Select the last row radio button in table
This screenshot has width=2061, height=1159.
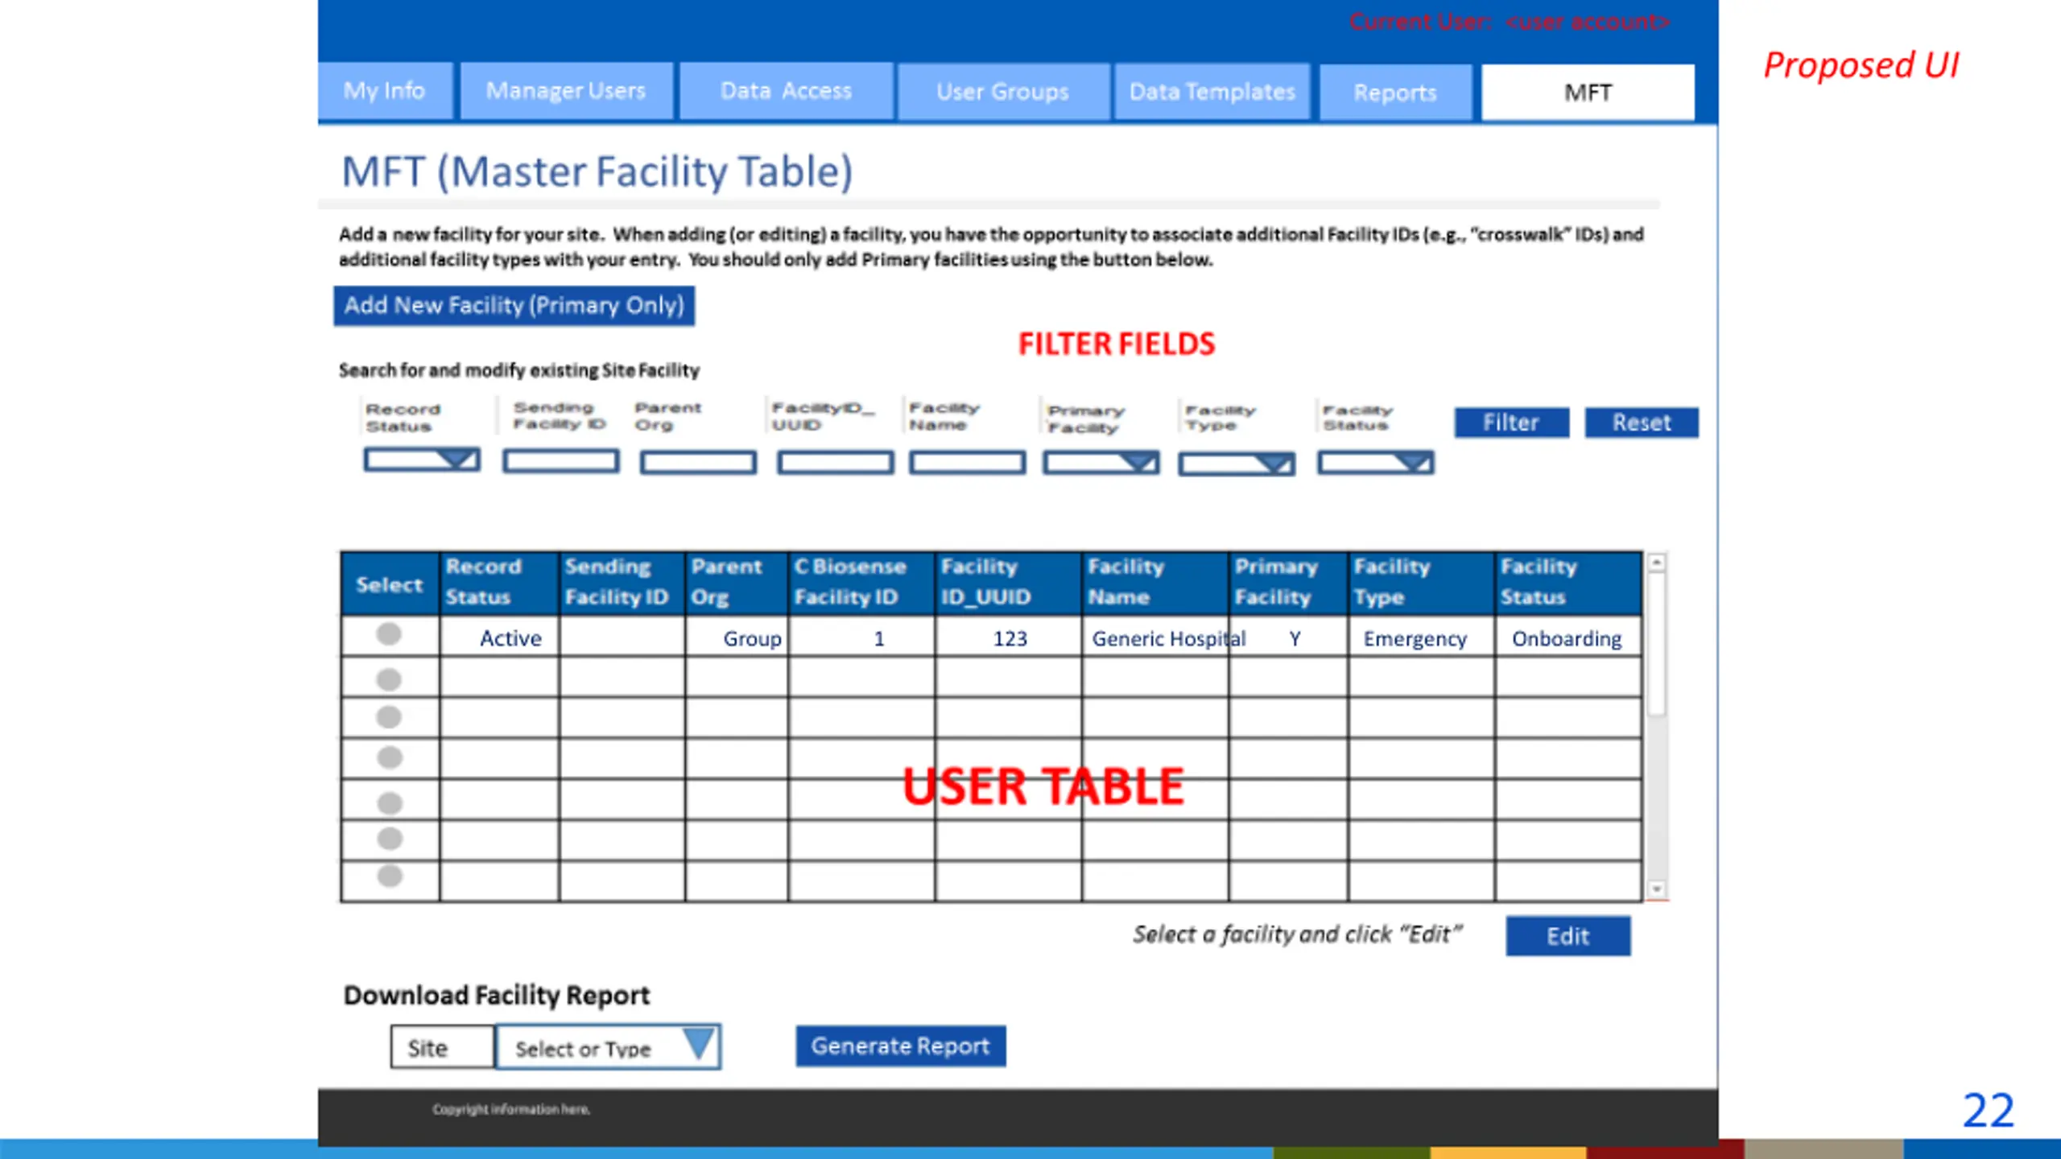[390, 876]
